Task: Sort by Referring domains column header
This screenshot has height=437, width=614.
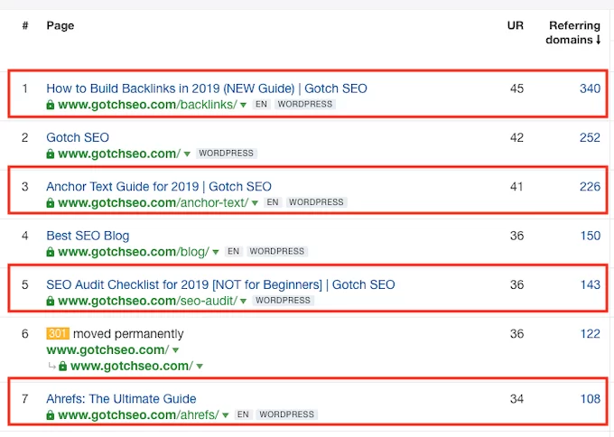Action: [572, 33]
